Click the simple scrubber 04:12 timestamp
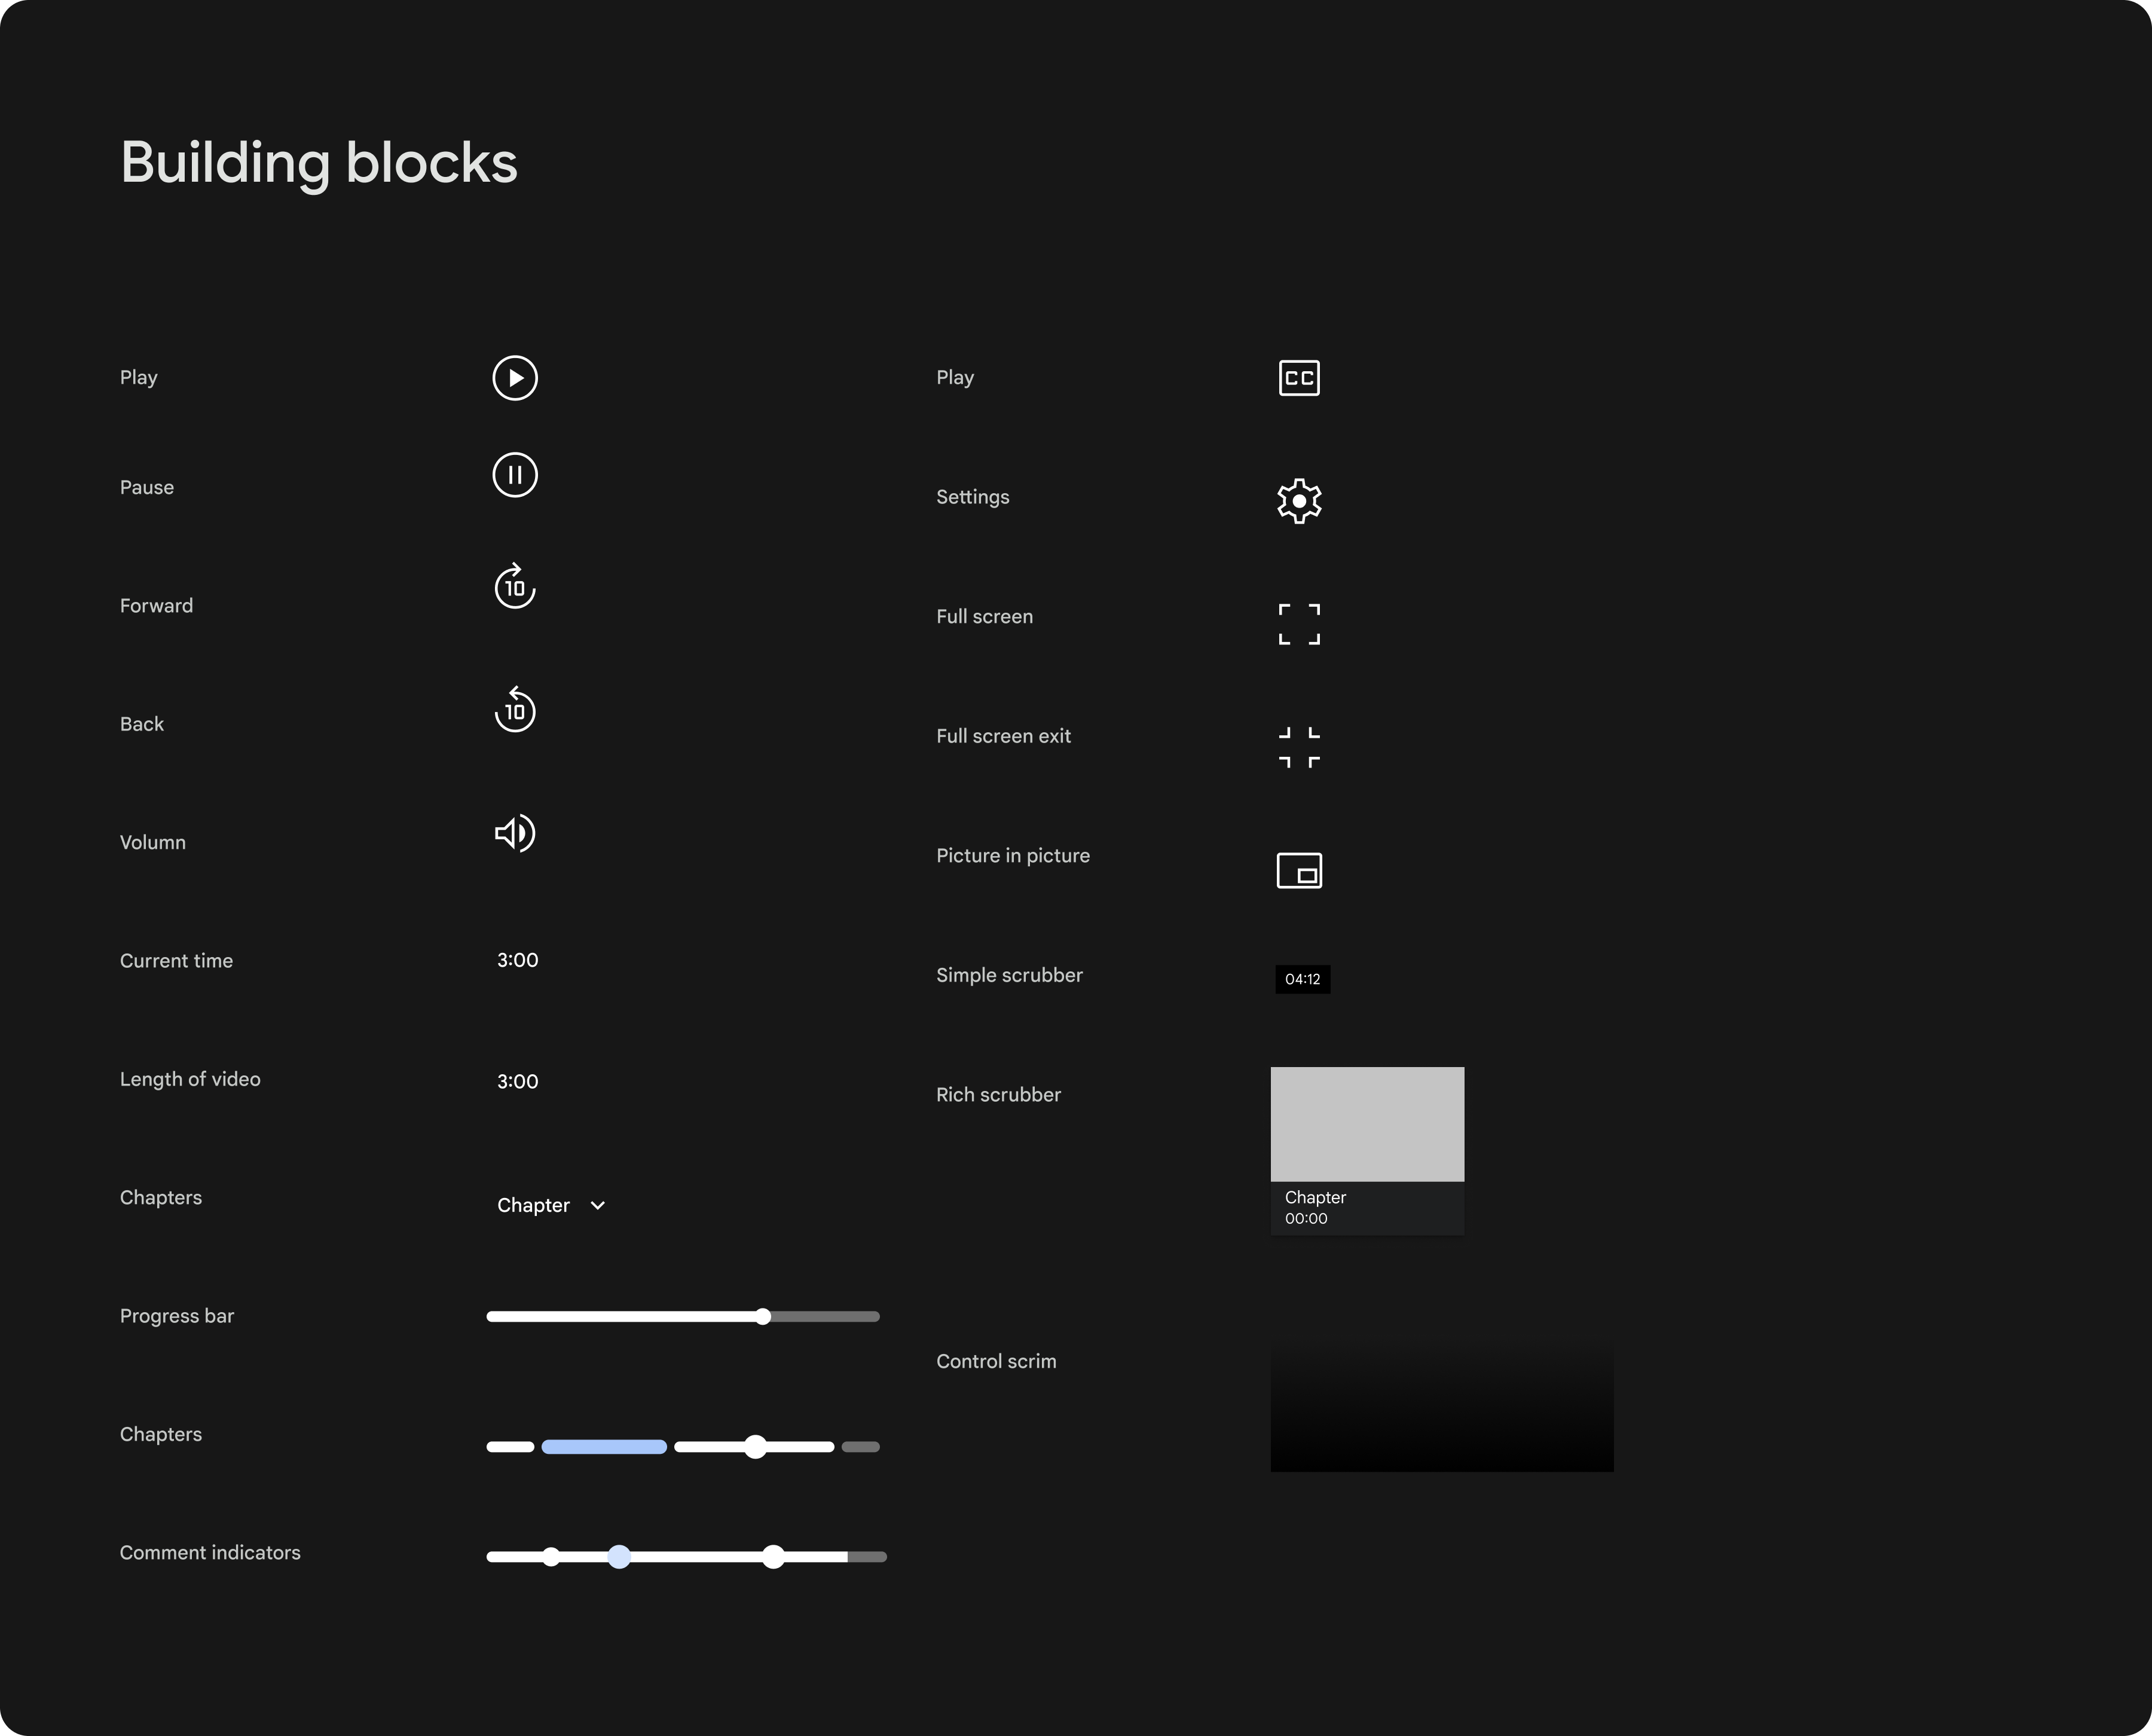This screenshot has height=1736, width=2152. [1303, 979]
